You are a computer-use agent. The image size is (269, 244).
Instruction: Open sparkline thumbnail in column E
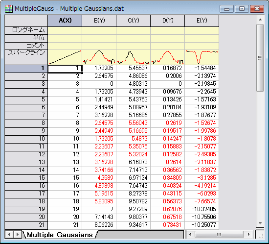pos(202,57)
